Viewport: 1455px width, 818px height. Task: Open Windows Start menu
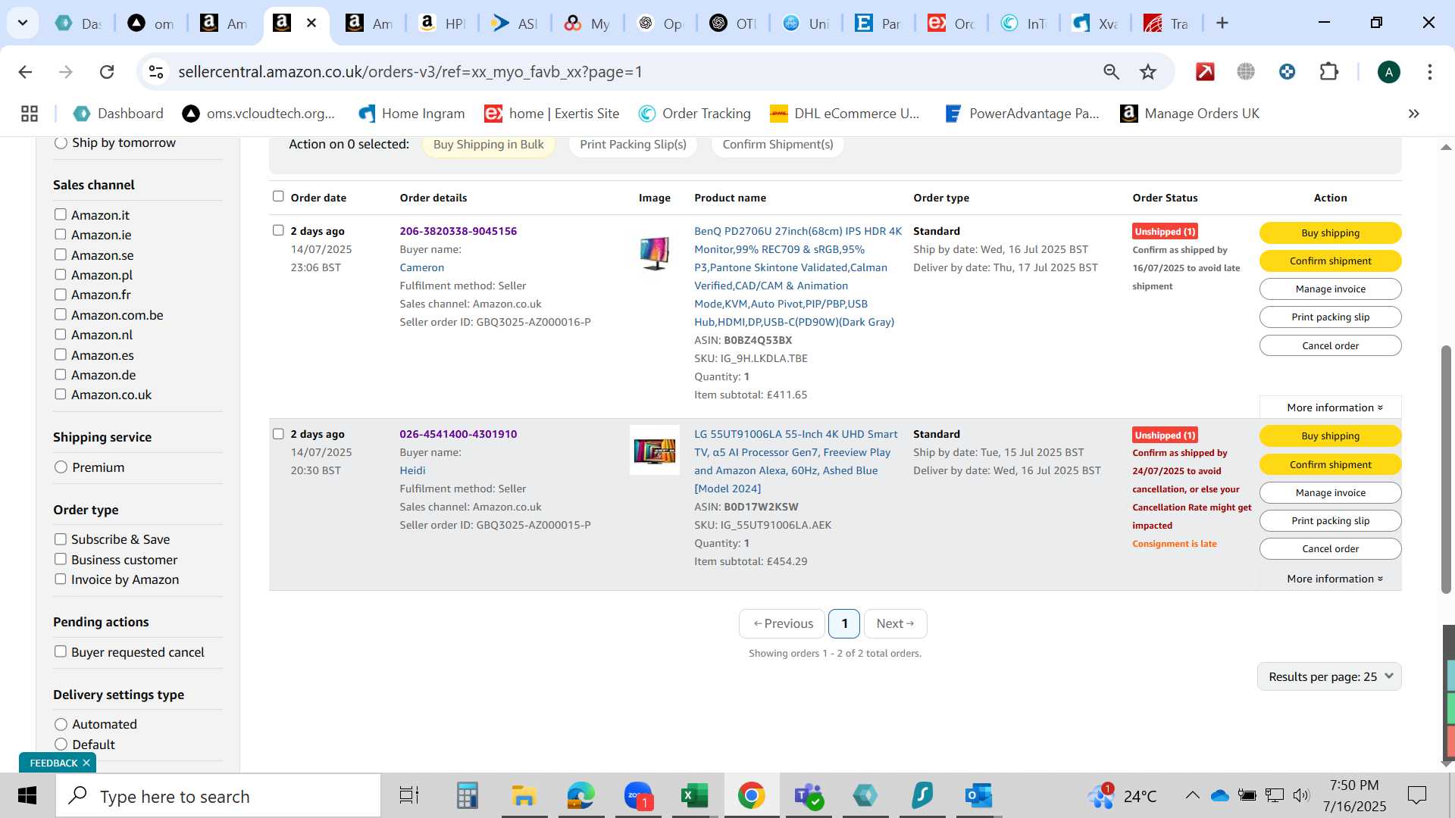point(27,796)
